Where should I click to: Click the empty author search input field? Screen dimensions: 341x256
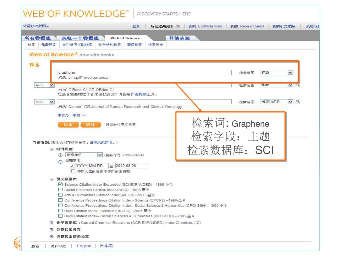coord(145,86)
